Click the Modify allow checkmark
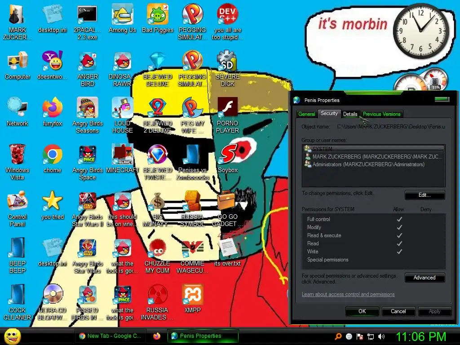Viewport: 460px width, 345px height. pyautogui.click(x=399, y=227)
